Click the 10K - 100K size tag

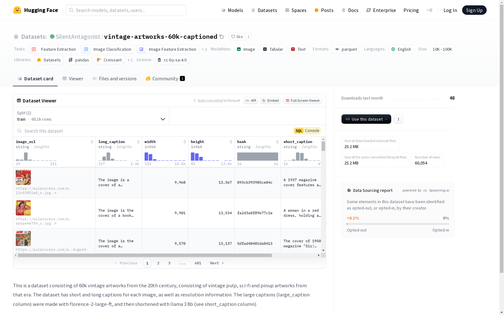442,49
